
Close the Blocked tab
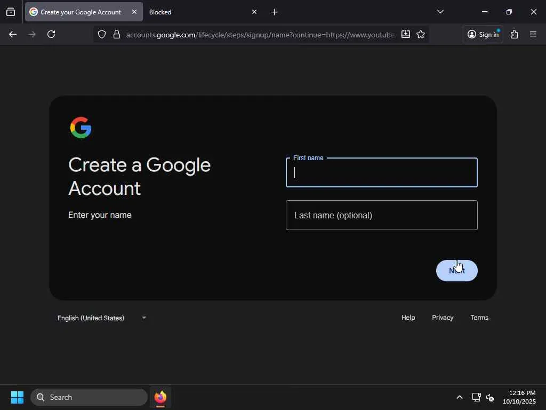pyautogui.click(x=254, y=12)
